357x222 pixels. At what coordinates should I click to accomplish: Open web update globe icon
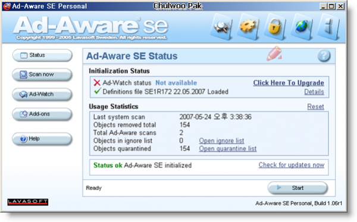tap(302, 27)
